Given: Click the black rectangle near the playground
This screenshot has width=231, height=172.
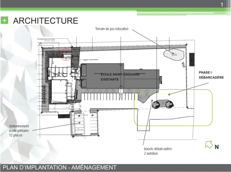Looking at the screenshot, I should [192, 60].
